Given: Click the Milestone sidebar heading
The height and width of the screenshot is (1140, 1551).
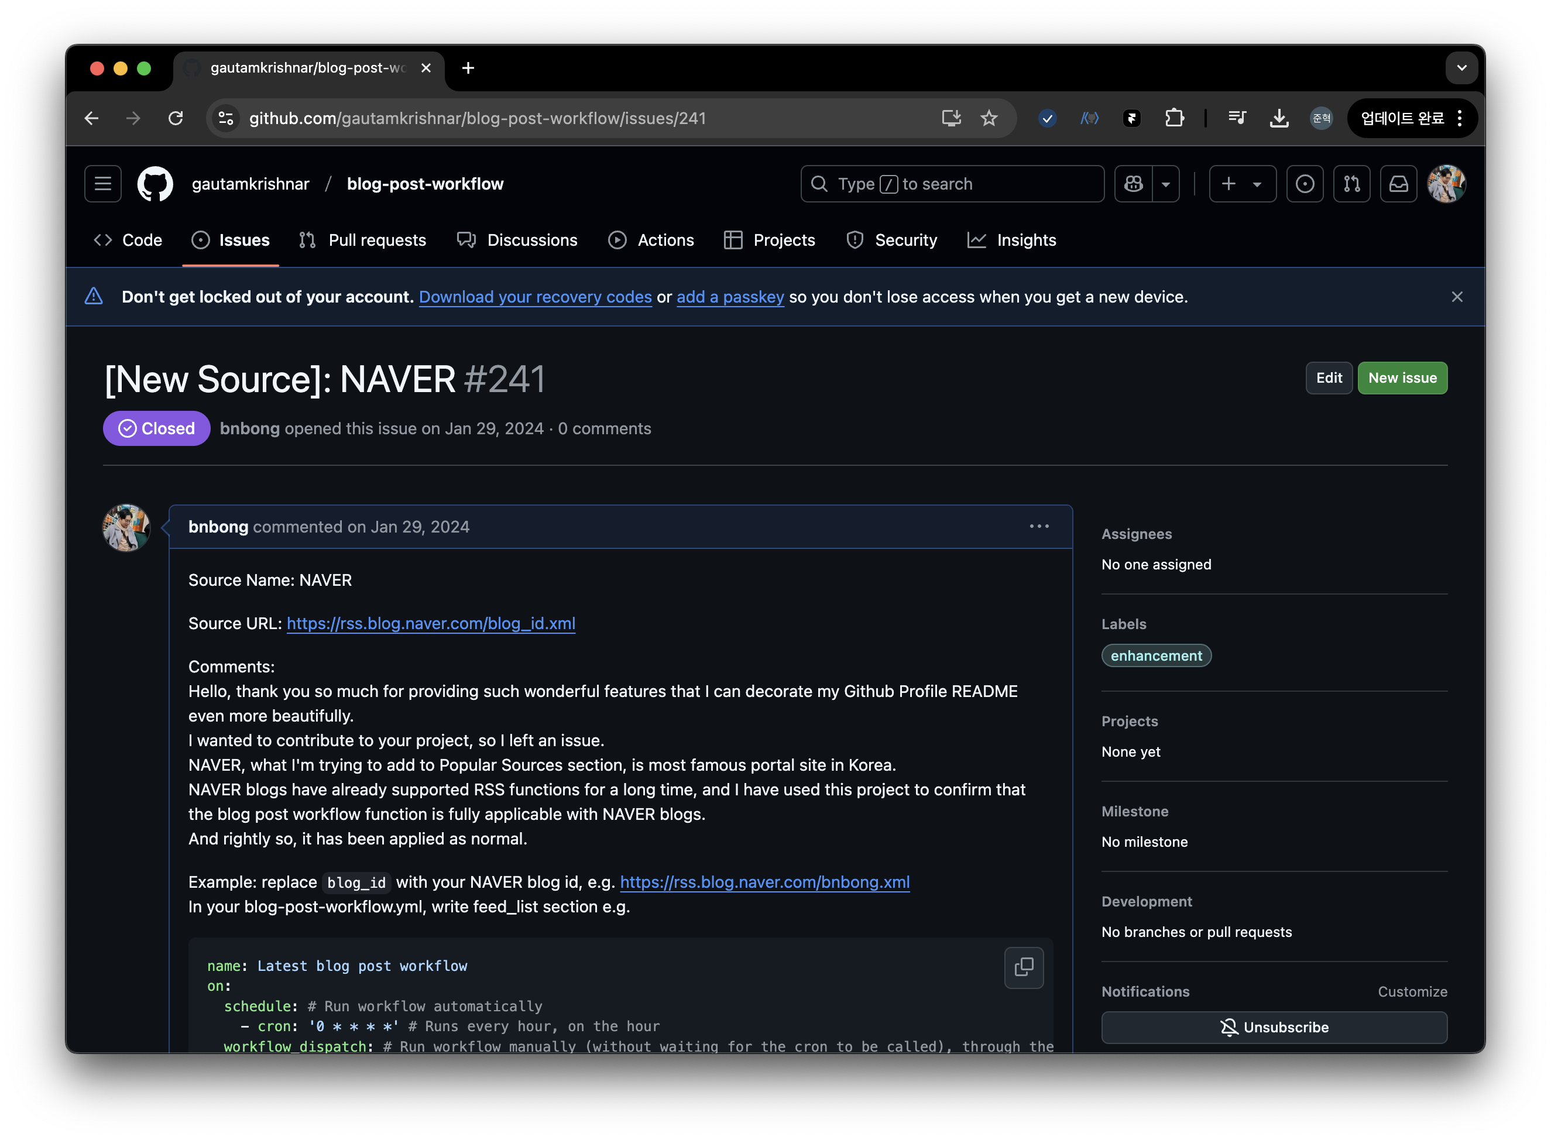Looking at the screenshot, I should [1135, 812].
